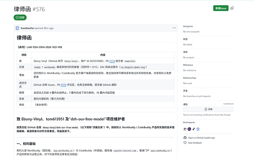Image resolution: width=254 pixels, height=158 pixels.
Task: Click the 期限 row label cell
Action: (24, 93)
